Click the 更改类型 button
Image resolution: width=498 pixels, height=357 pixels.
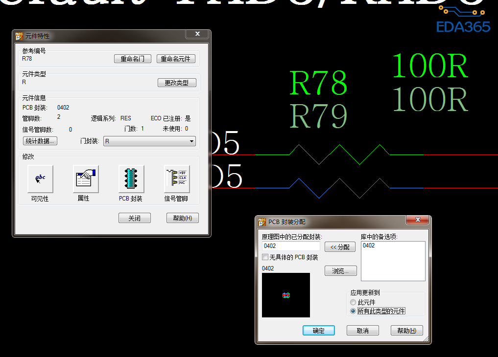pyautogui.click(x=177, y=83)
